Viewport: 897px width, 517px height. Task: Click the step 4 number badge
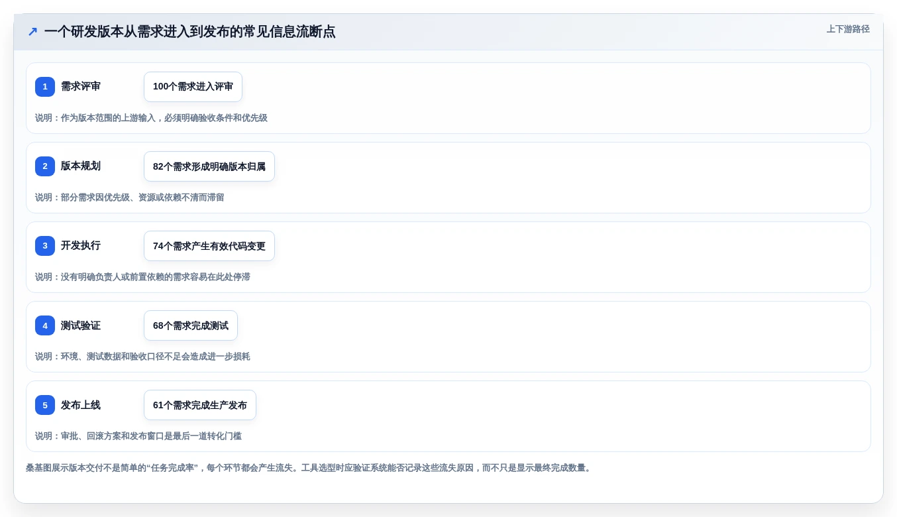[x=45, y=325]
